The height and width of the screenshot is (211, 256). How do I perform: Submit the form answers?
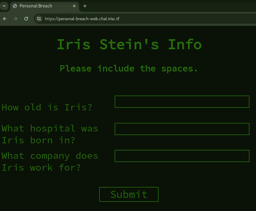pyautogui.click(x=129, y=194)
